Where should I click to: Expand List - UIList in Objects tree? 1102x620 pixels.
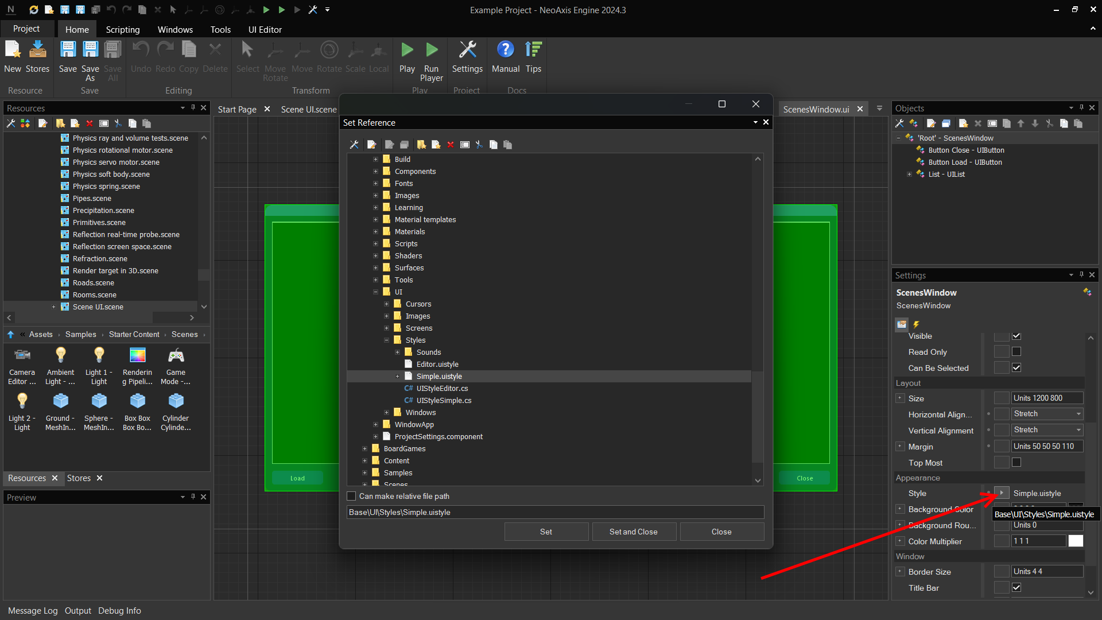click(909, 174)
